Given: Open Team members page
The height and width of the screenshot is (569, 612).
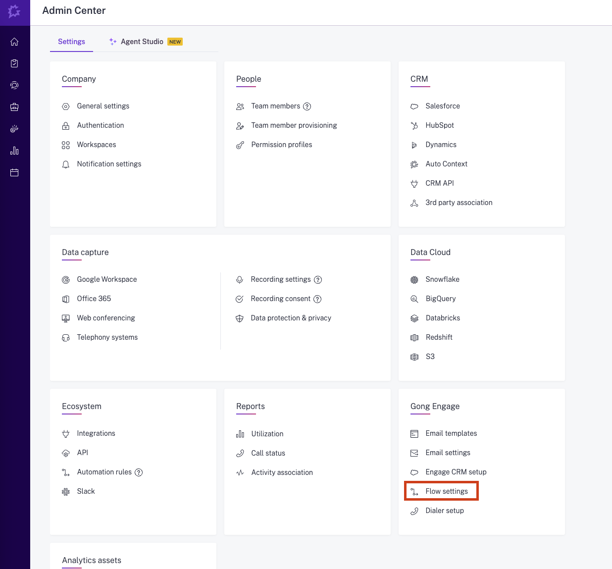Looking at the screenshot, I should 275,106.
